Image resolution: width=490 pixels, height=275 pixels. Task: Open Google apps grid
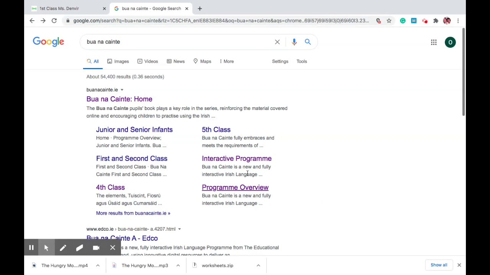click(x=434, y=42)
